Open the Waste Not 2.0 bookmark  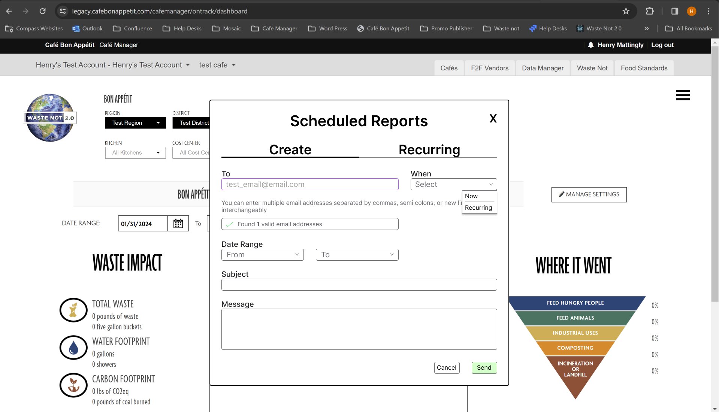[599, 28]
